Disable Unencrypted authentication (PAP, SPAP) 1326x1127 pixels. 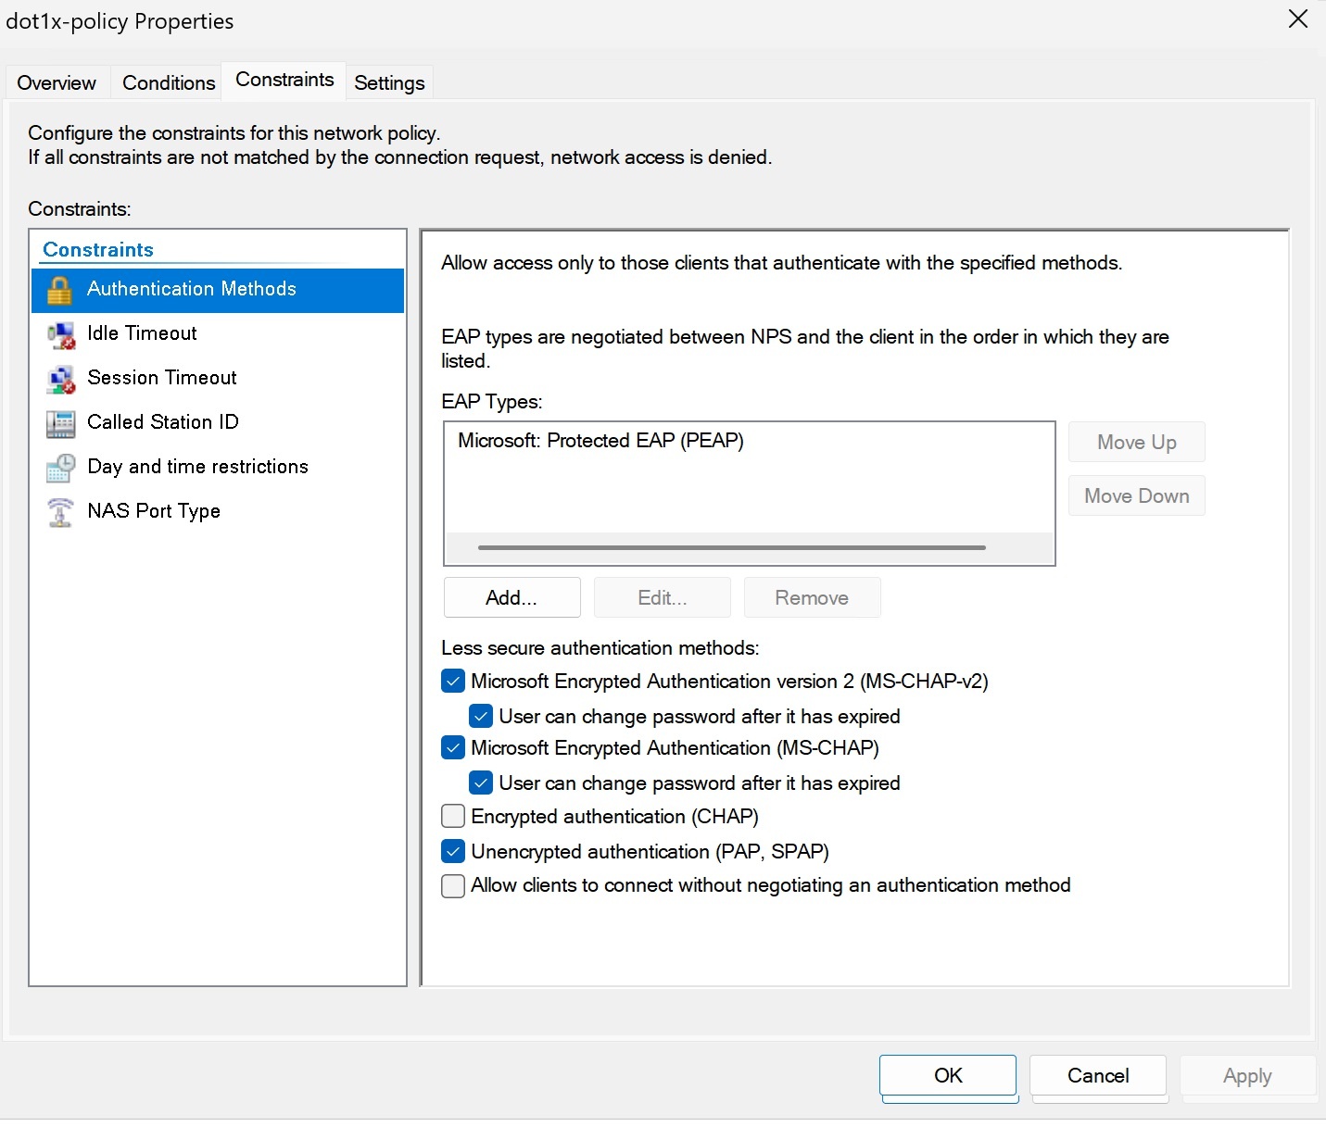453,852
